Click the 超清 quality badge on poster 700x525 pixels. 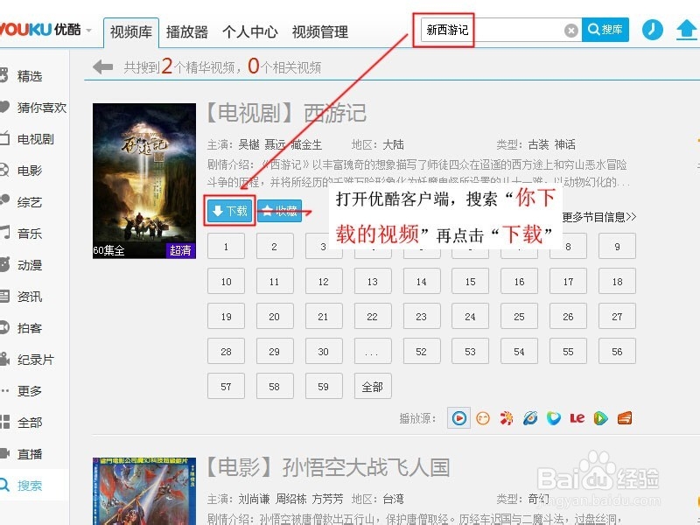[181, 250]
